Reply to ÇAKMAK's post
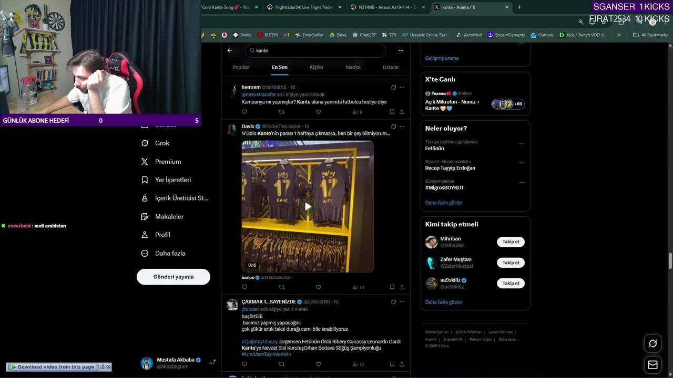 click(244, 364)
